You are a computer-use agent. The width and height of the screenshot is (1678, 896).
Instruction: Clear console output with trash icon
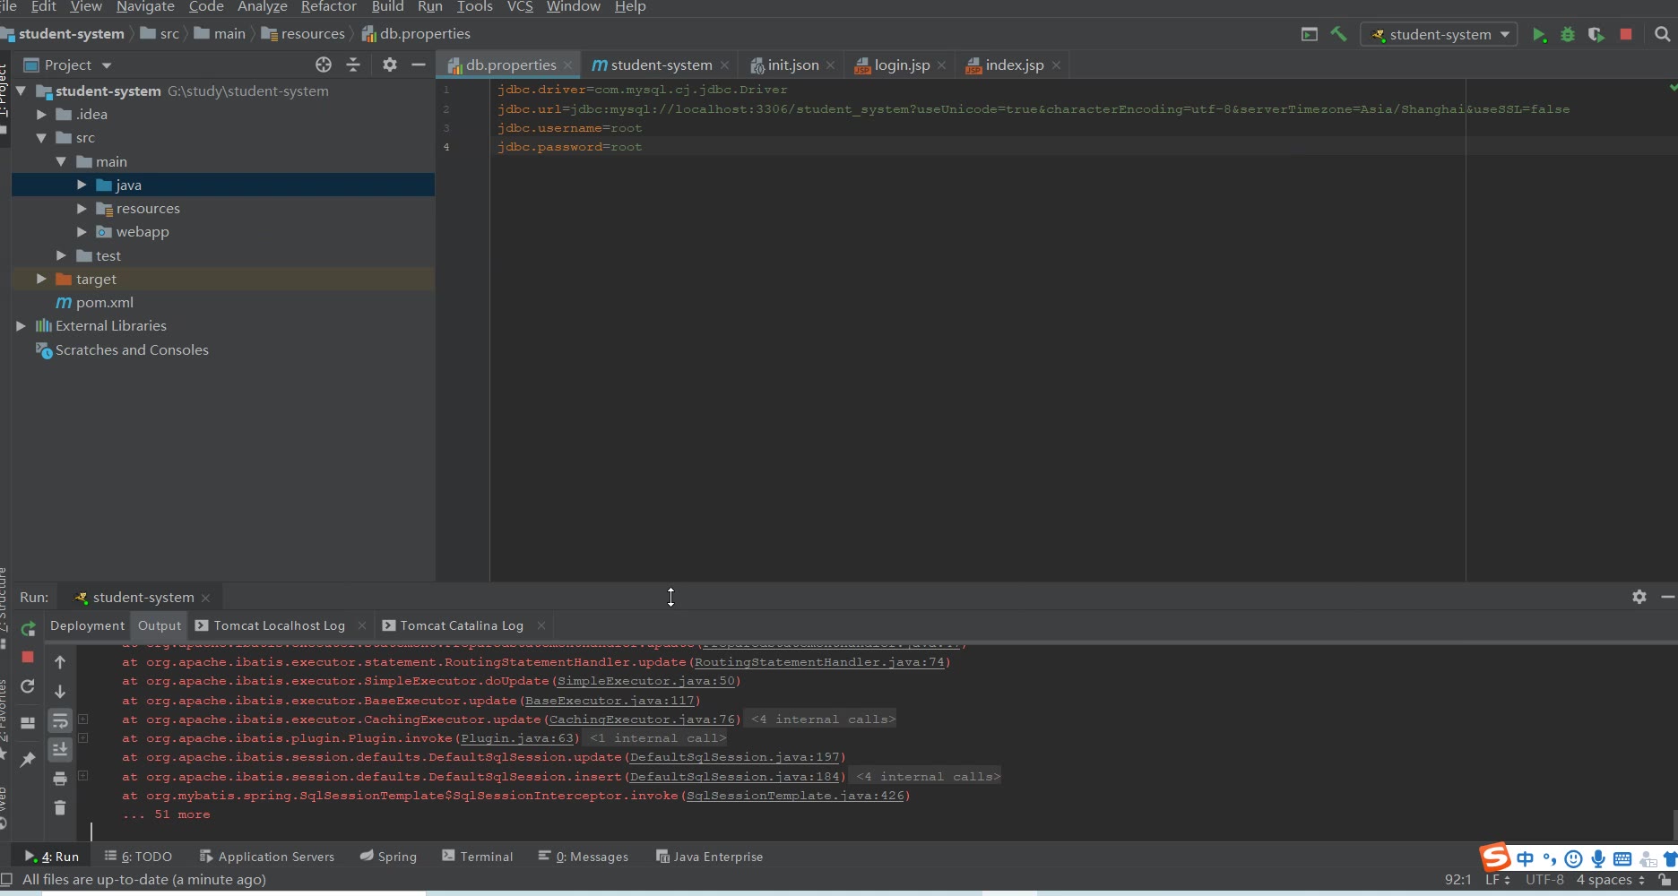60,808
